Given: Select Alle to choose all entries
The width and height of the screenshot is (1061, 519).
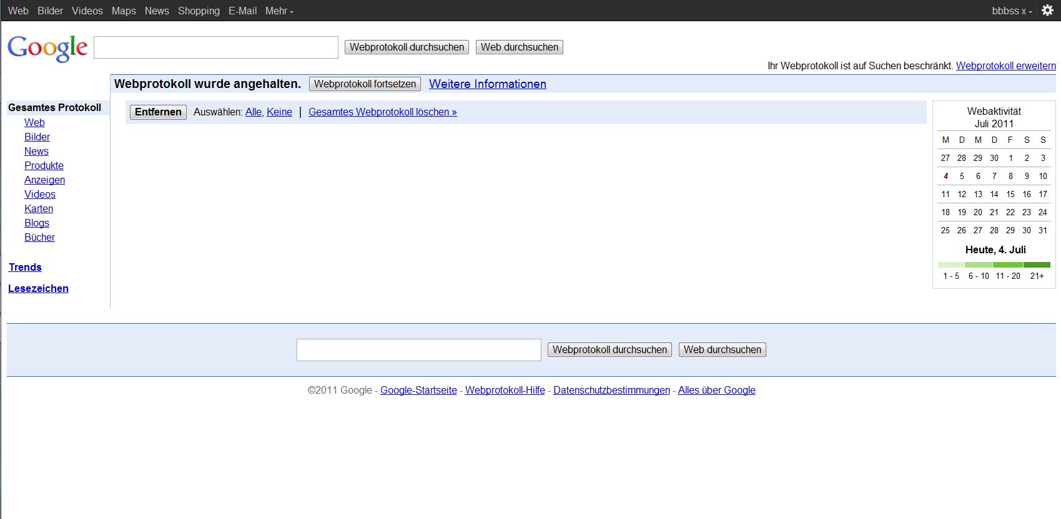Looking at the screenshot, I should point(253,112).
